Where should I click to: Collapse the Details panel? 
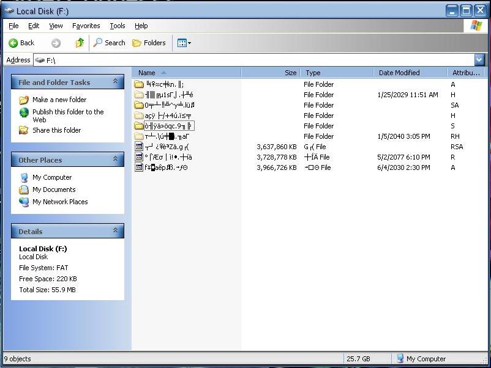click(115, 231)
